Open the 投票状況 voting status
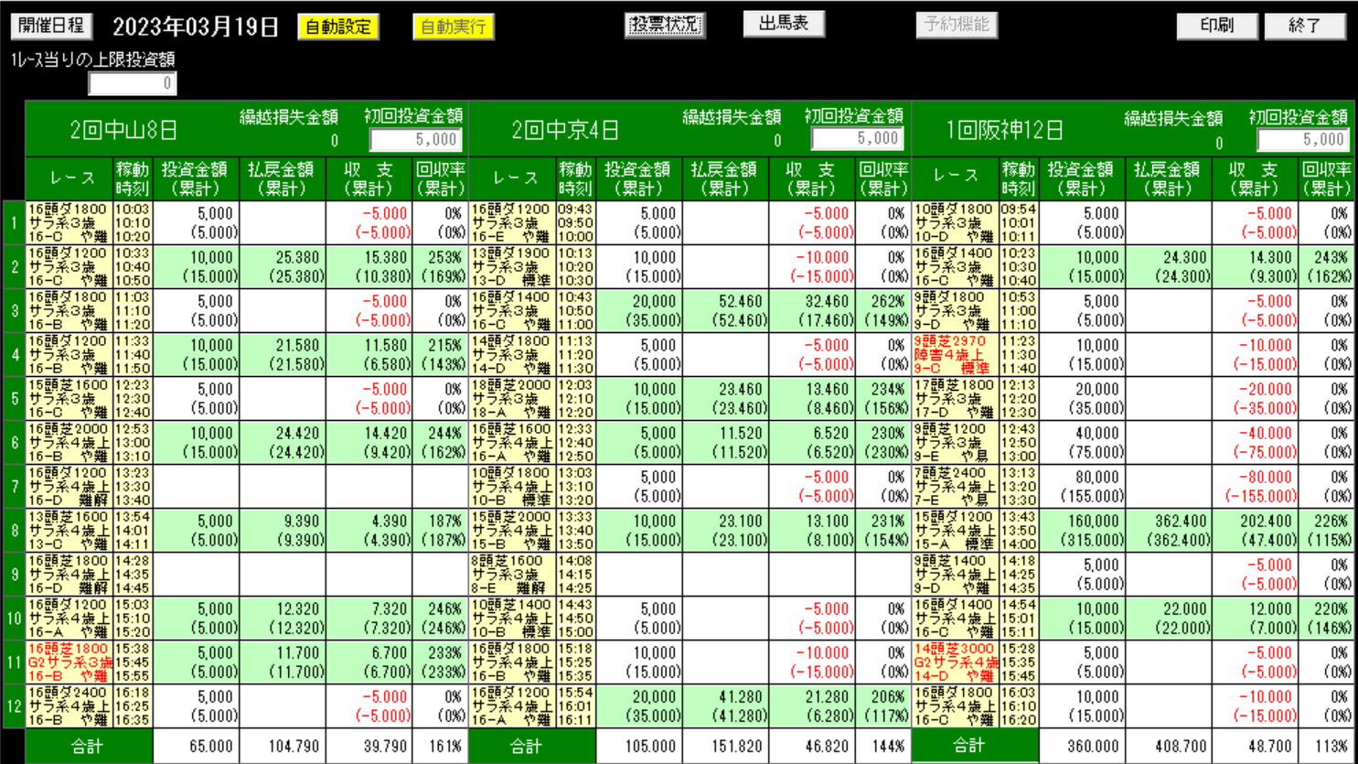The width and height of the screenshot is (1358, 764). click(665, 25)
